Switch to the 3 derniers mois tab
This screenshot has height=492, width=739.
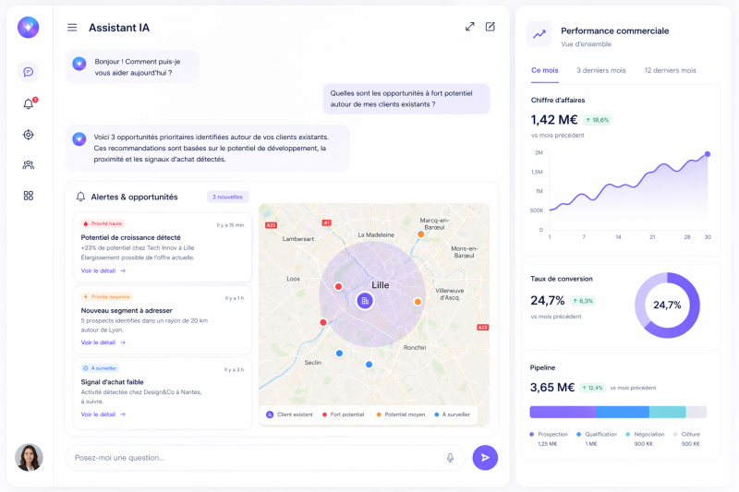(x=601, y=70)
